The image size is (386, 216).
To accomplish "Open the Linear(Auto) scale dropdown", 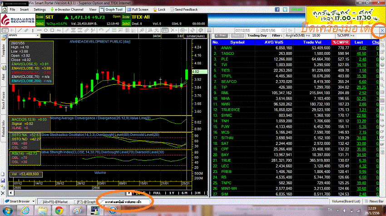I will pos(196,36).
